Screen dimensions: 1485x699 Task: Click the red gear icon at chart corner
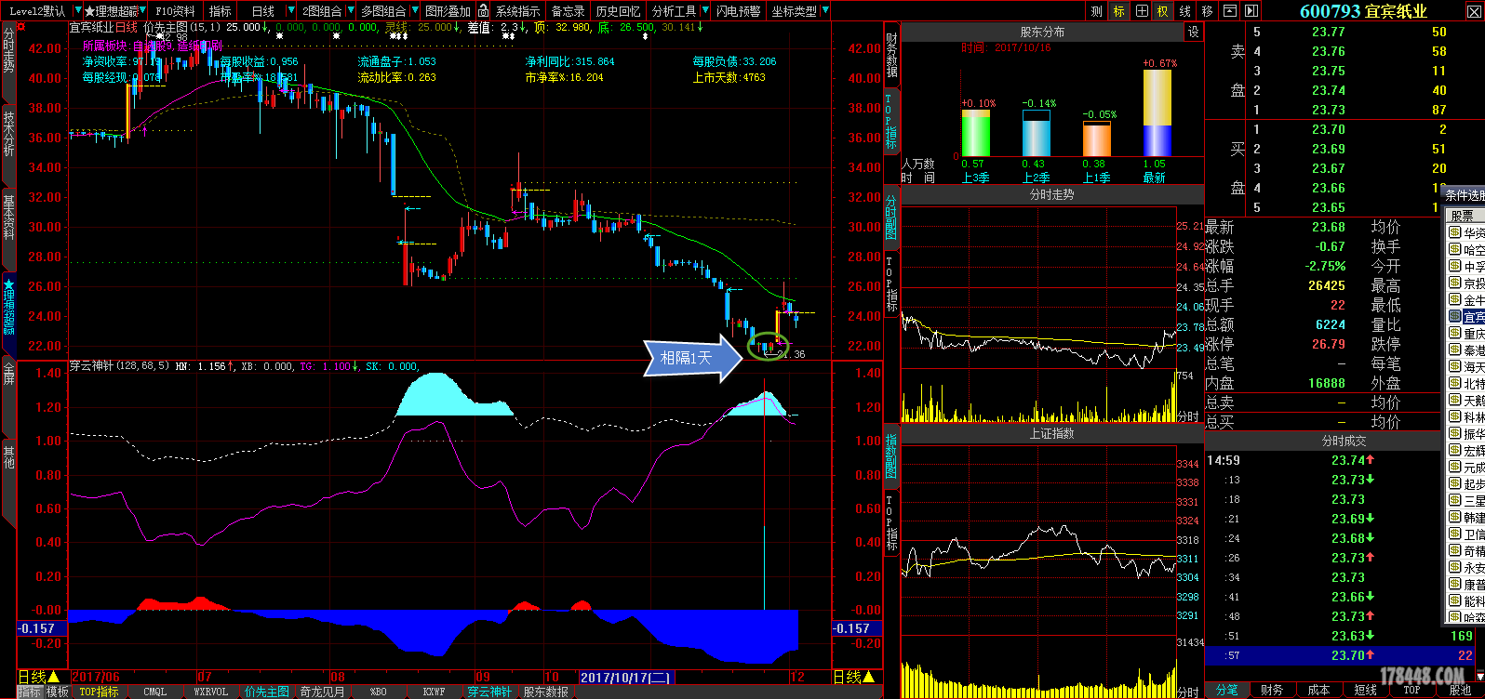pos(21,26)
